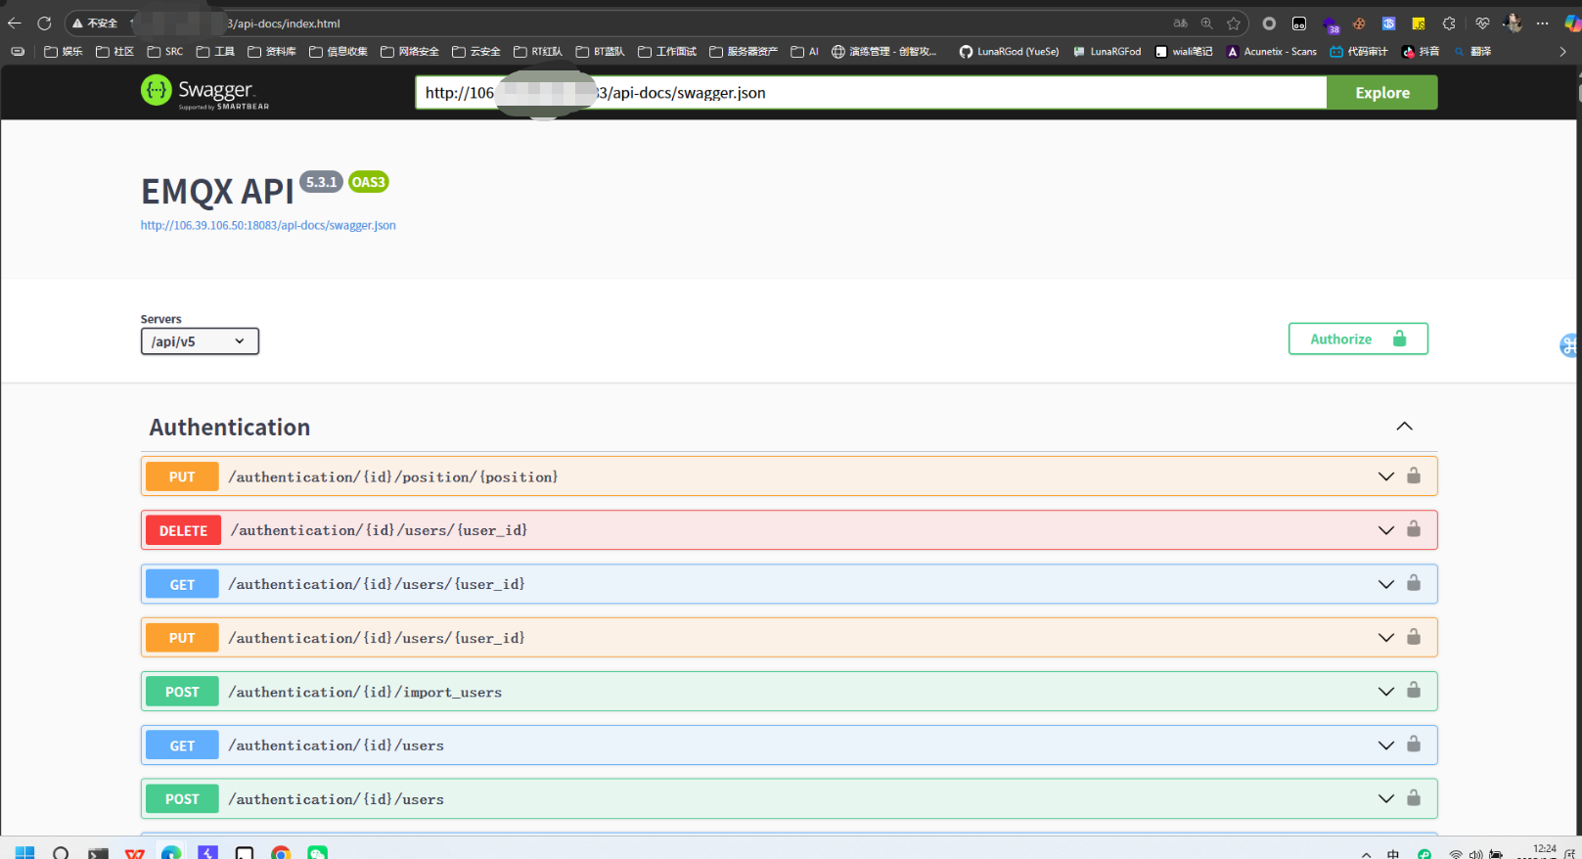Open the 娱乐 bookmark folder
The image size is (1582, 859).
point(64,52)
